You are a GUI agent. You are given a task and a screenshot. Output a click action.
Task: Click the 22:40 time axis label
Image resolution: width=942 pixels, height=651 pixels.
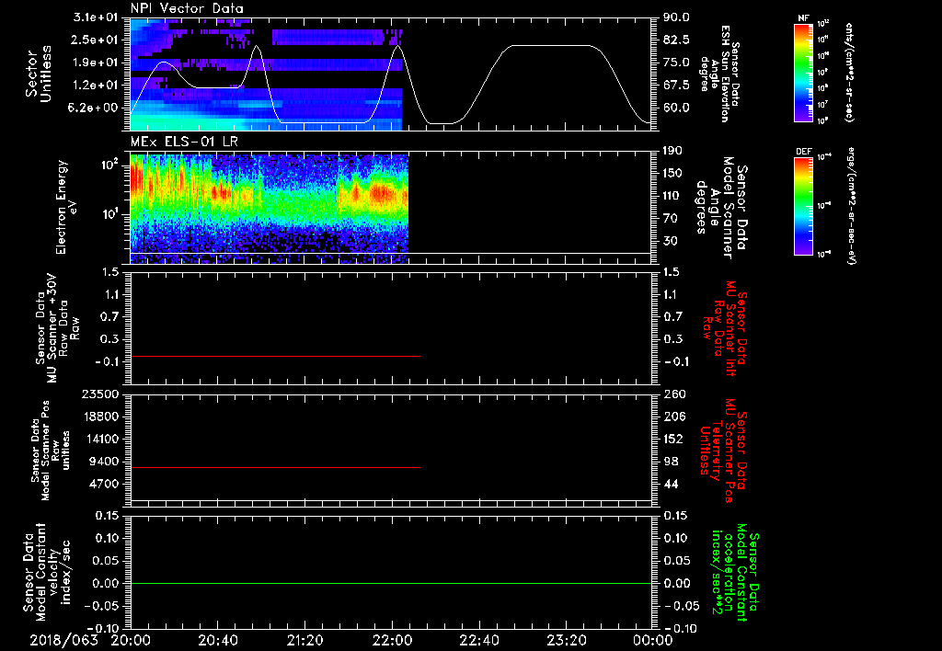pyautogui.click(x=478, y=640)
